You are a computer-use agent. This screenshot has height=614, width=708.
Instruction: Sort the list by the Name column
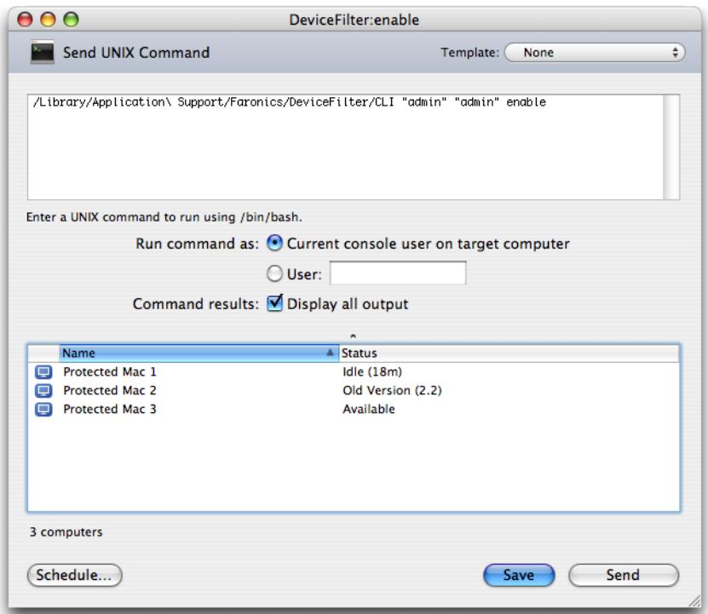[x=199, y=353]
